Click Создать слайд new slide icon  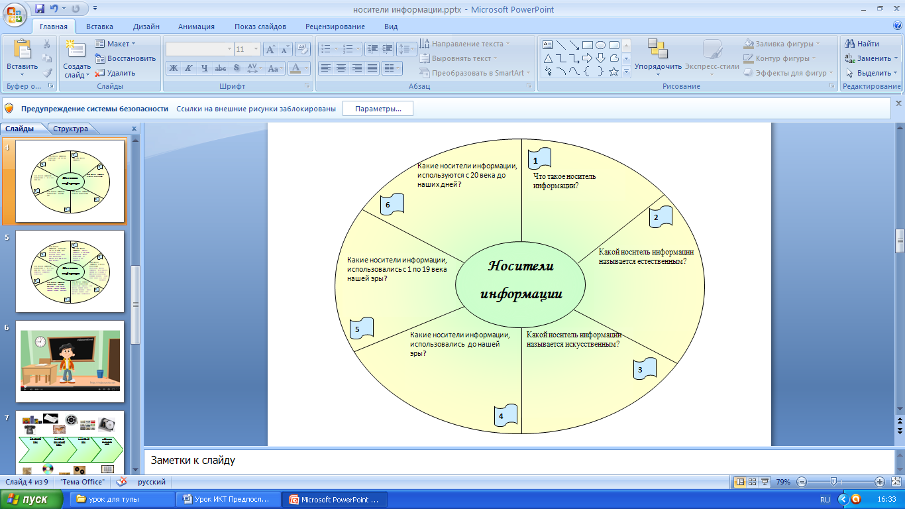[x=77, y=50]
